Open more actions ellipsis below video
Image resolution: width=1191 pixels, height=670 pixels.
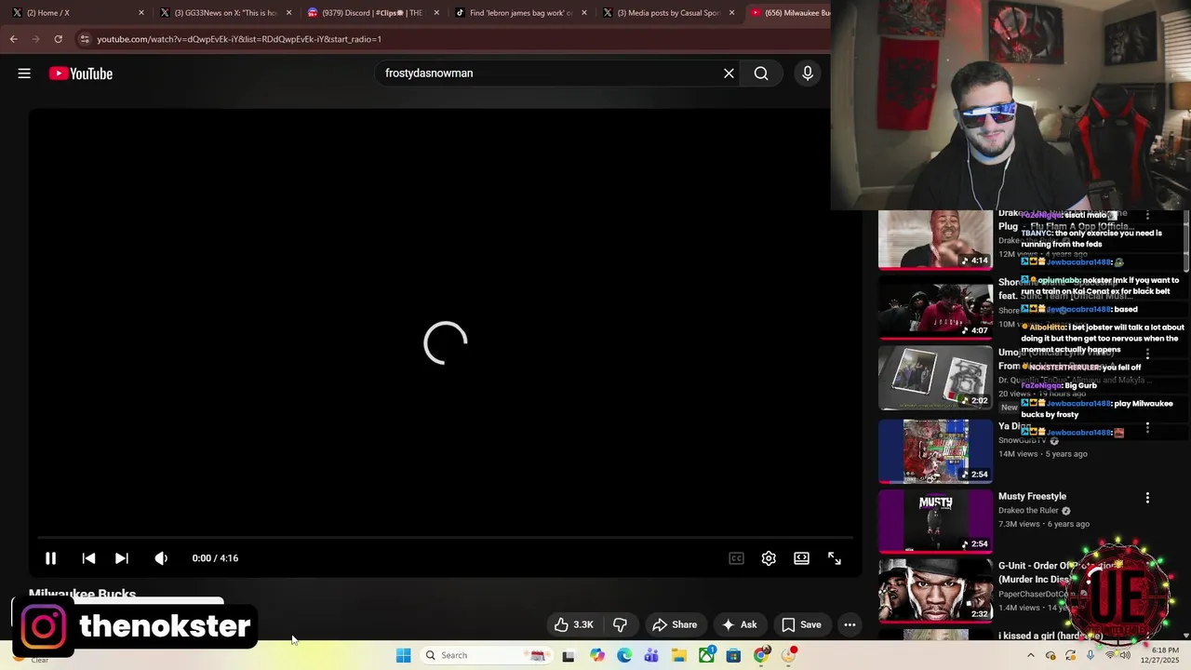point(850,624)
